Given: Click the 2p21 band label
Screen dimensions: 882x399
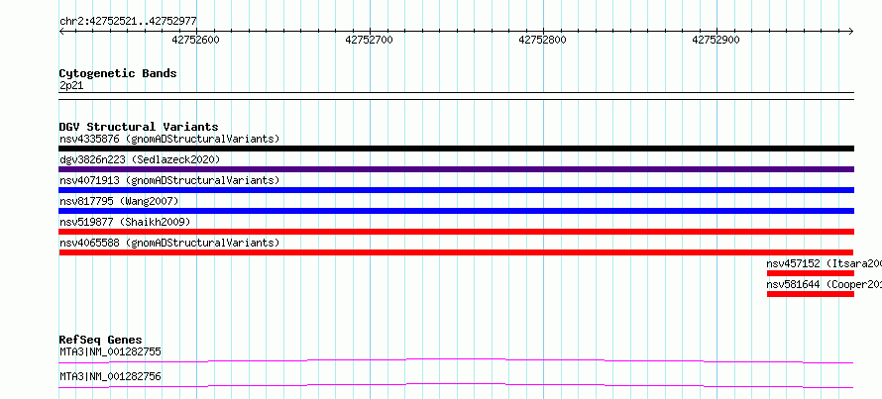Looking at the screenshot, I should point(71,85).
